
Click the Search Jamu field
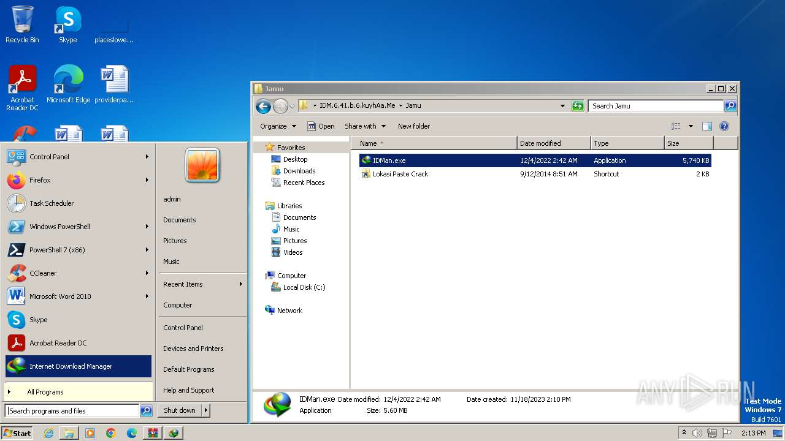pyautogui.click(x=656, y=106)
